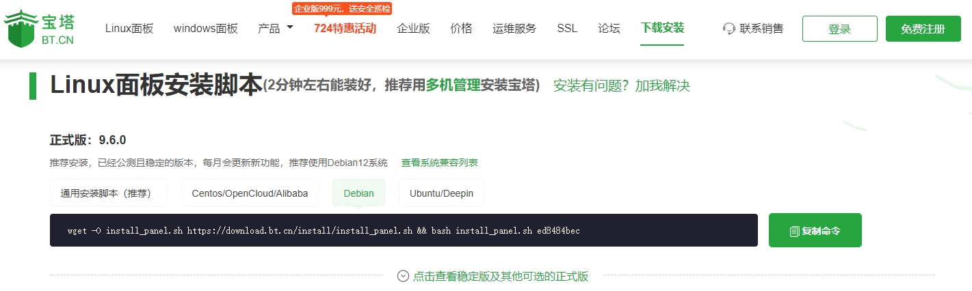Open 724特惠活动 in the navigation
This screenshot has height=291, width=972.
click(345, 29)
